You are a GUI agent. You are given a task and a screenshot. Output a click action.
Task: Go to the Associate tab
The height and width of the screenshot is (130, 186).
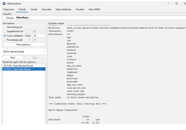pos(46,9)
